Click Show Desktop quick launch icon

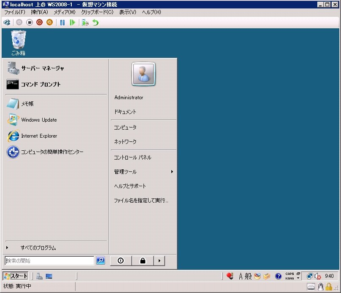(x=49, y=276)
